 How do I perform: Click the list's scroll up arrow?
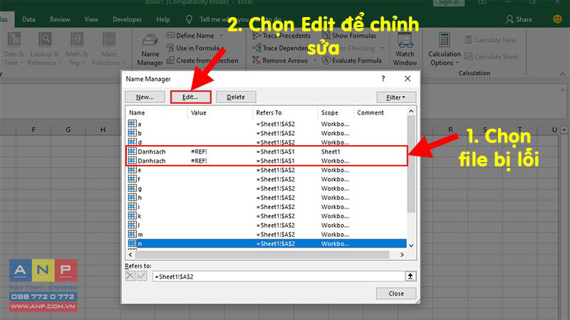pyautogui.click(x=411, y=111)
